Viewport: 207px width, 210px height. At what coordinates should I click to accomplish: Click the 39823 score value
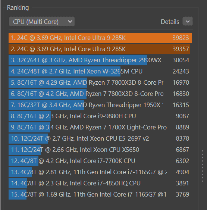pos(181,38)
